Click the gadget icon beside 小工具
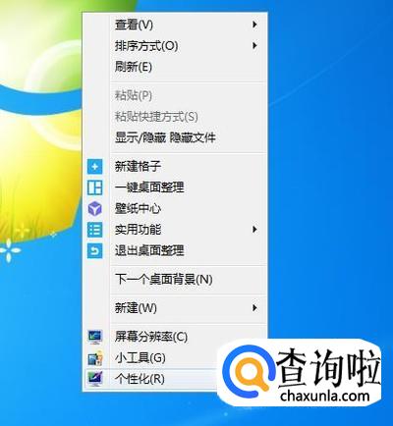 tap(95, 357)
